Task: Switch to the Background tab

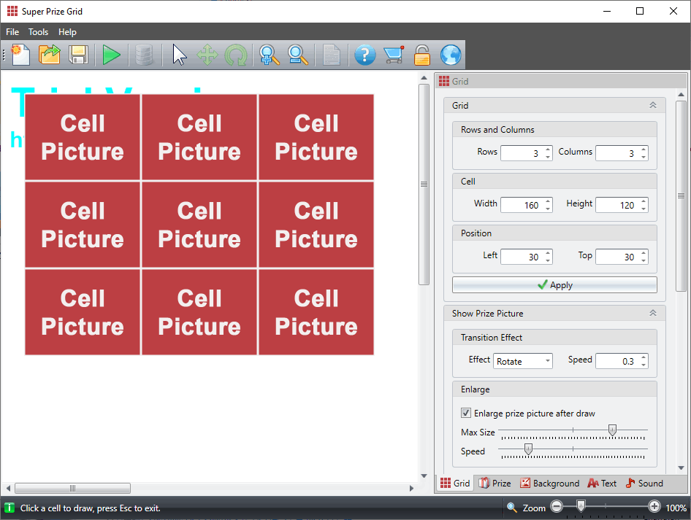Action: tap(549, 484)
